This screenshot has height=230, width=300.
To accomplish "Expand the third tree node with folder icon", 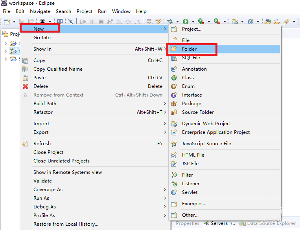I will coord(6,59).
